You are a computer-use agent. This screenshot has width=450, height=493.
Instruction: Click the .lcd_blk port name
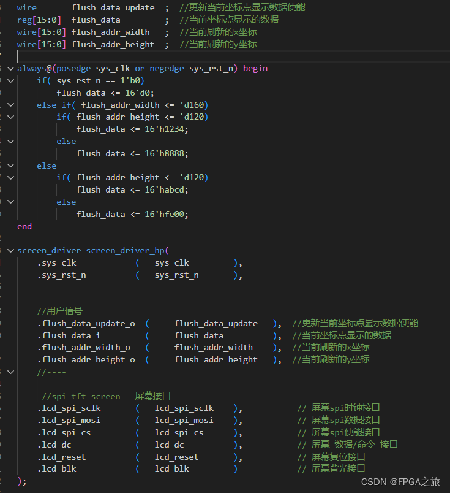56,469
